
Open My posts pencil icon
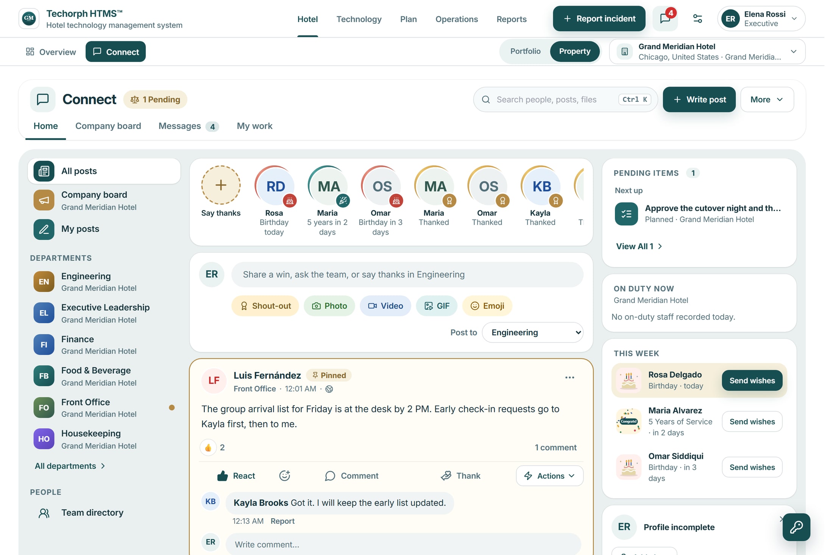pos(44,229)
